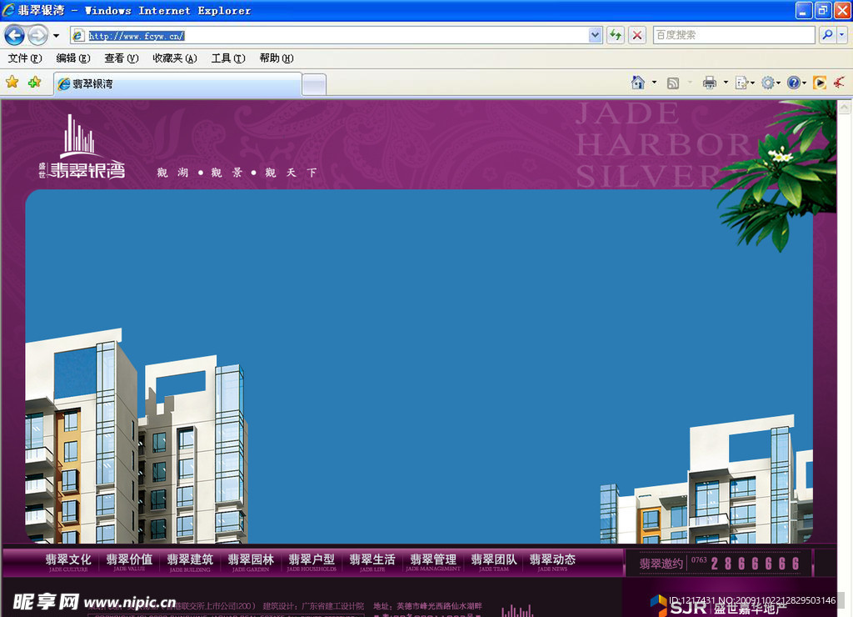Click the RSS feeds icon
853x617 pixels.
pos(673,83)
